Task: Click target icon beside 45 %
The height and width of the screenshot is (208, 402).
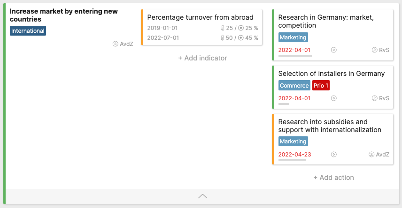Action: (241, 38)
